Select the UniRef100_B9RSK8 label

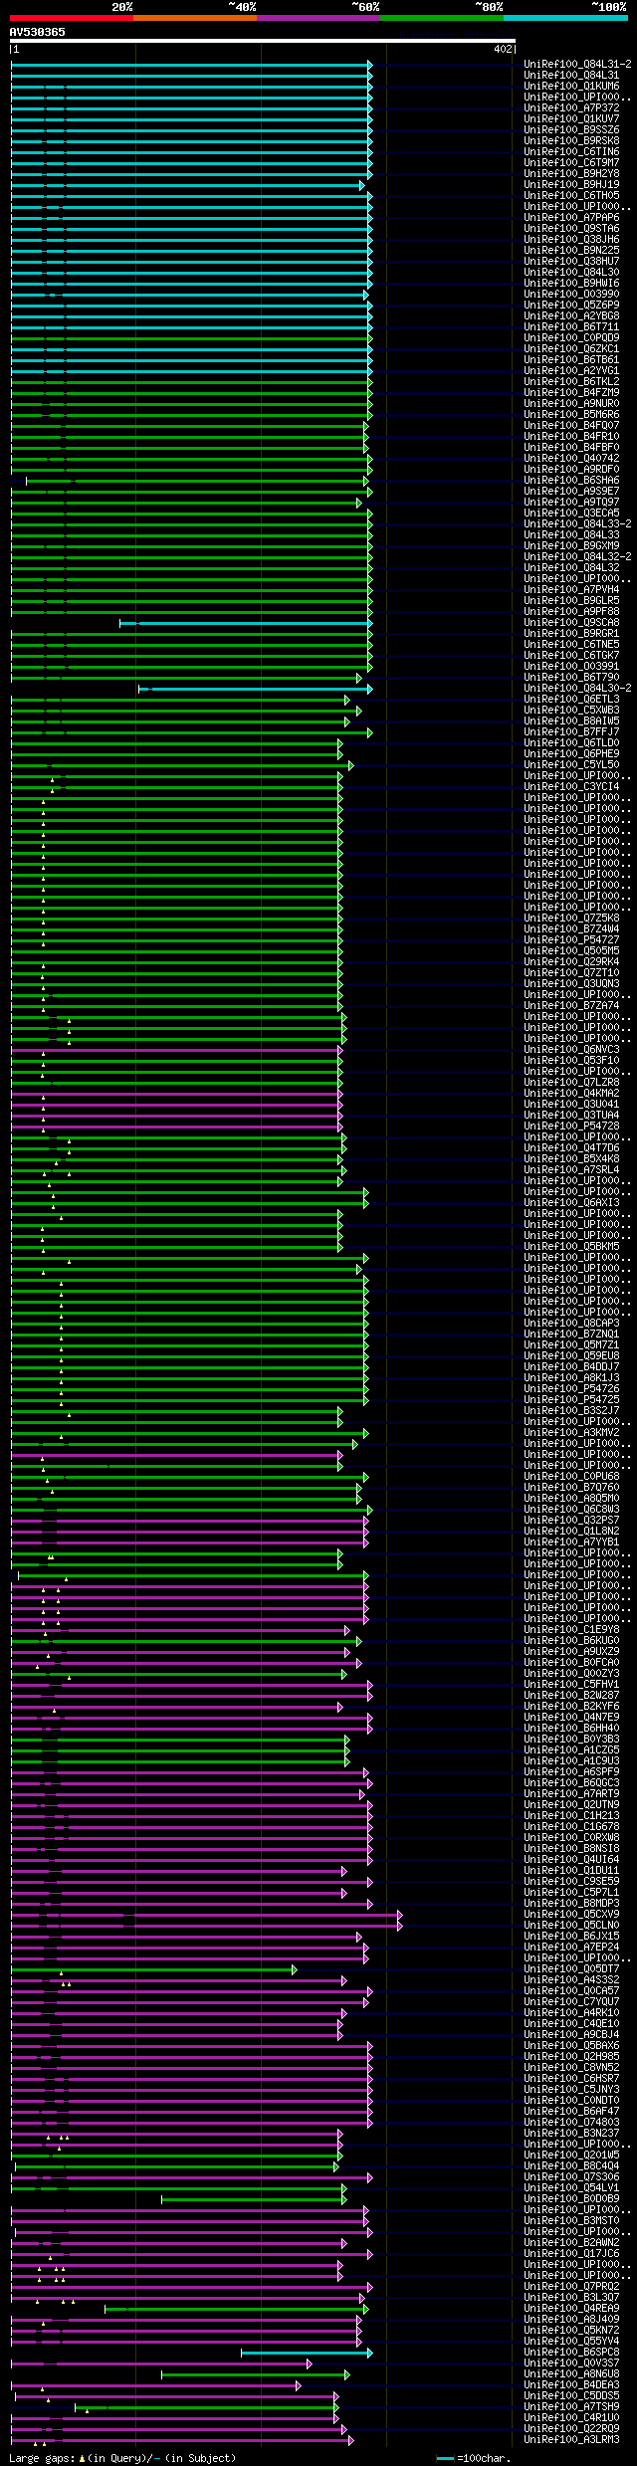tap(571, 140)
